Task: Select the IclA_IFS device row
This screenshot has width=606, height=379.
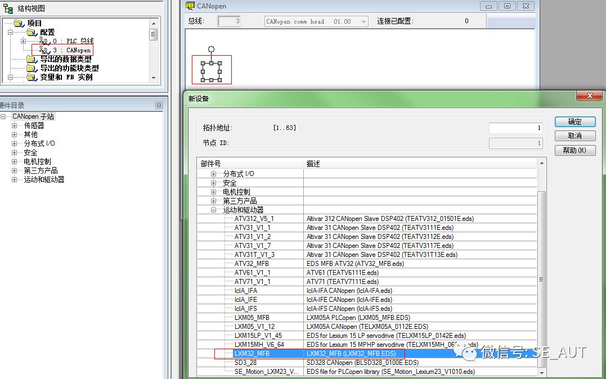Action: 367,309
